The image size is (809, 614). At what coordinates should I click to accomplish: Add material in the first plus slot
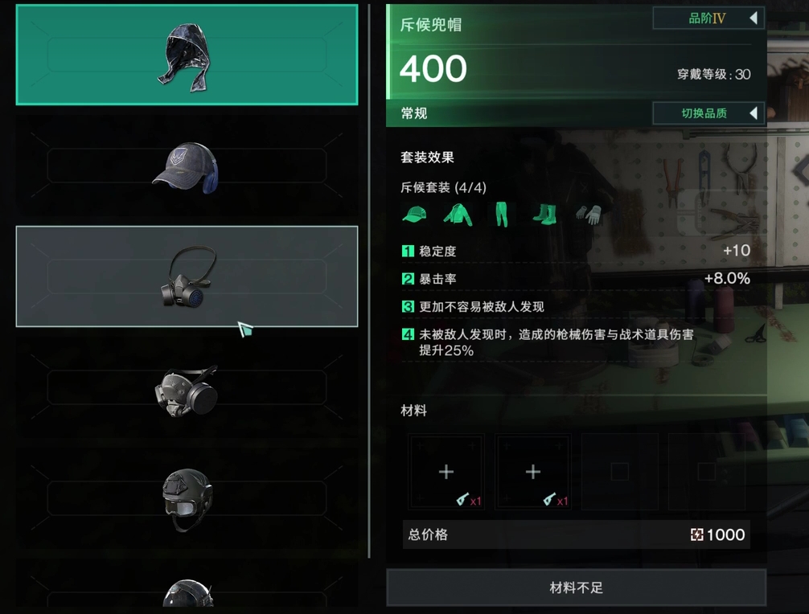pos(446,472)
